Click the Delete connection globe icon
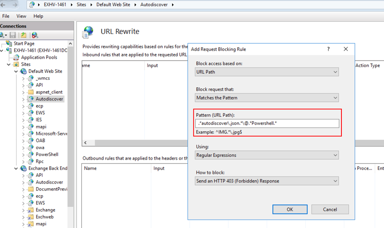The height and width of the screenshot is (228, 384). pos(35,35)
